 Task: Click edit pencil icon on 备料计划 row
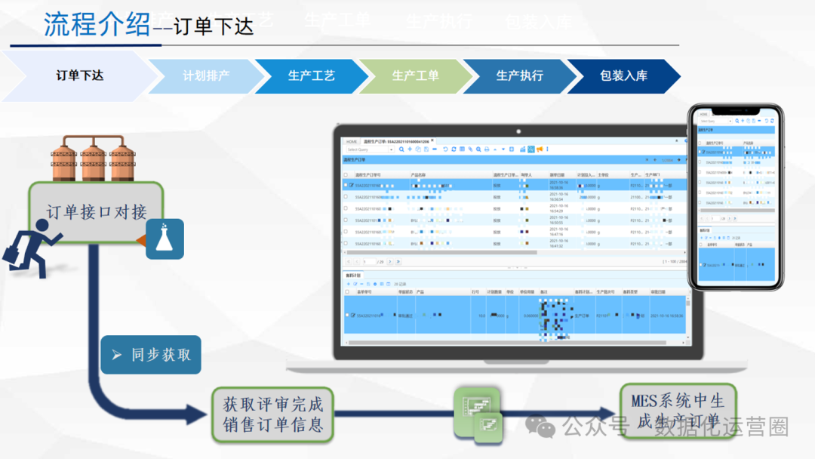click(353, 315)
